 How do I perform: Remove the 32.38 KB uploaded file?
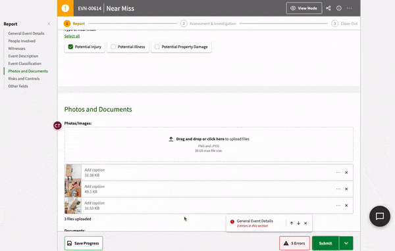pos(346,173)
